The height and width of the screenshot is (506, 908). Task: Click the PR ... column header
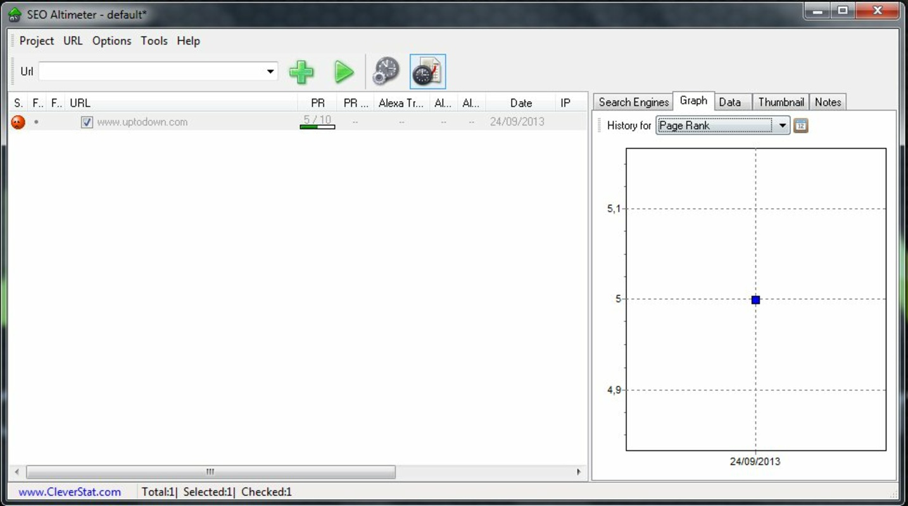click(355, 103)
